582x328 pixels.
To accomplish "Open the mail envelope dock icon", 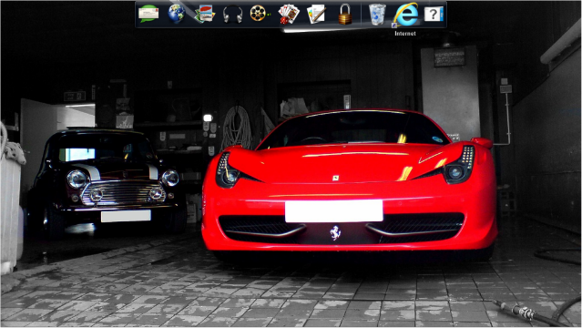I will (x=148, y=14).
